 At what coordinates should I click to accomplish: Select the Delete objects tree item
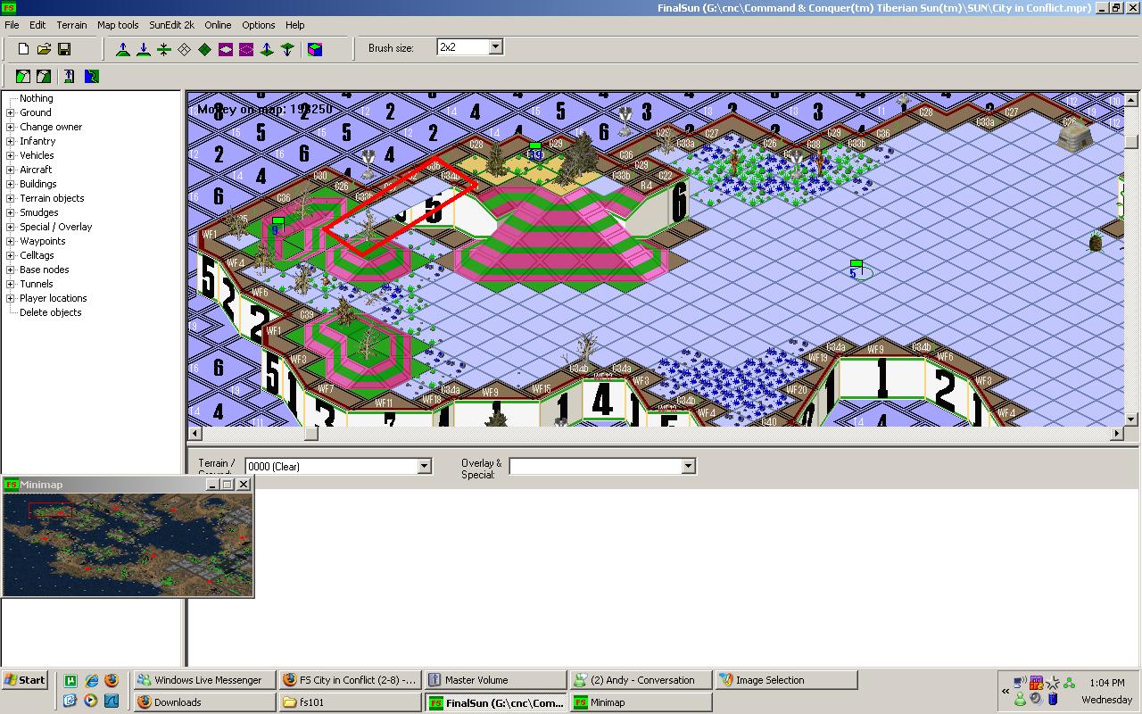coord(51,312)
